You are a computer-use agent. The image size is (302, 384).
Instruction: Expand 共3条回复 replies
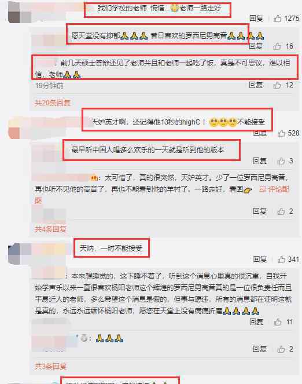click(50, 367)
